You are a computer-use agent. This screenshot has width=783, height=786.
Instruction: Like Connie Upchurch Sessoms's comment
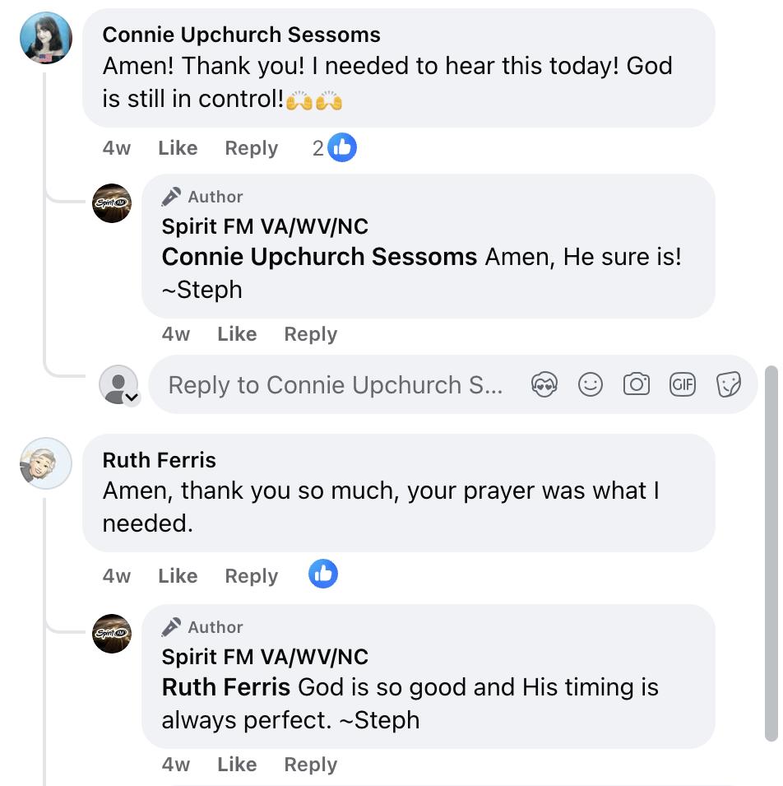178,148
